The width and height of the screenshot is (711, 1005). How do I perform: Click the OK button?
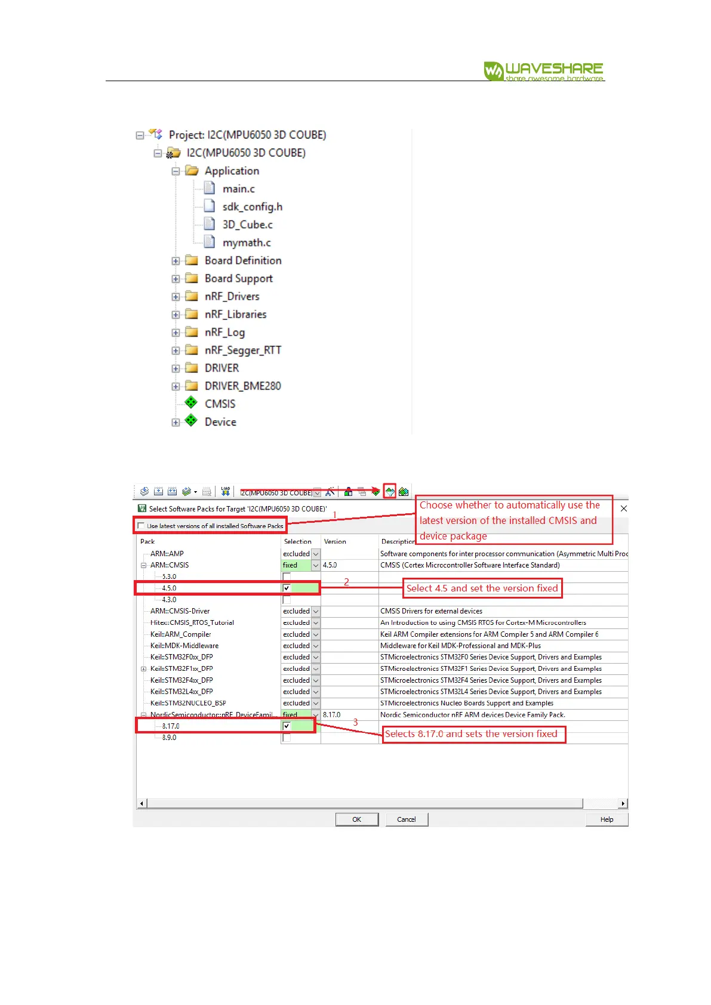pos(356,819)
